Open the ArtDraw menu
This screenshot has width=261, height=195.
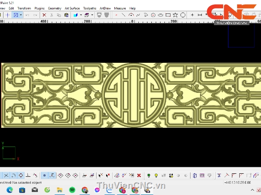pyautogui.click(x=105, y=8)
